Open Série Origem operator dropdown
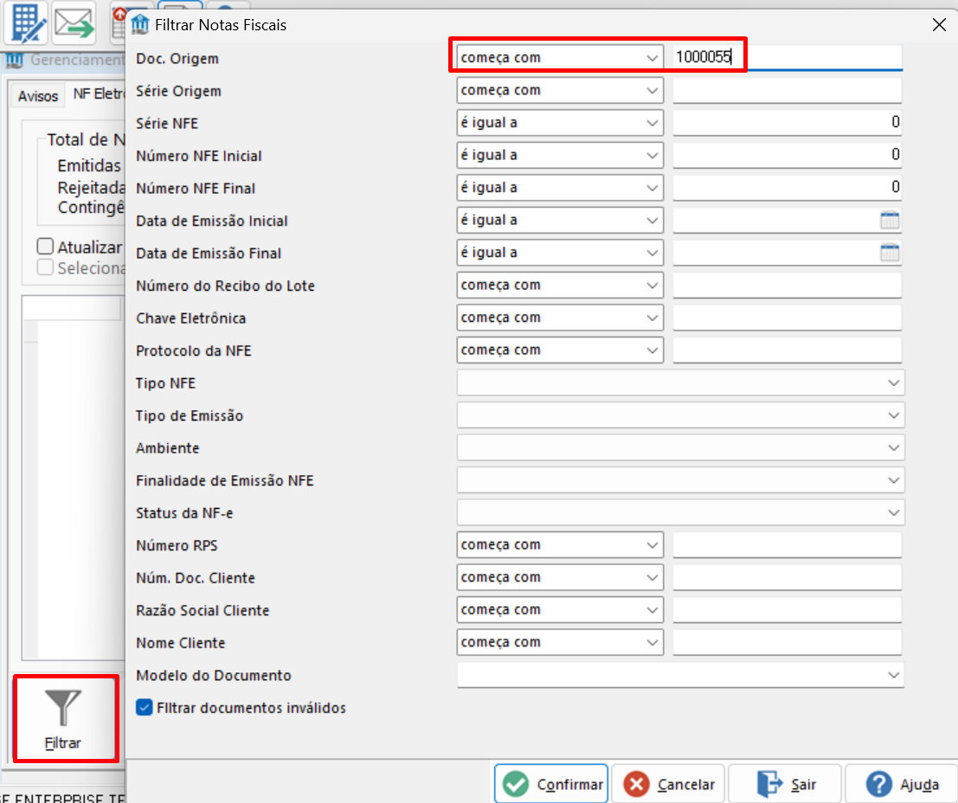 tap(560, 90)
